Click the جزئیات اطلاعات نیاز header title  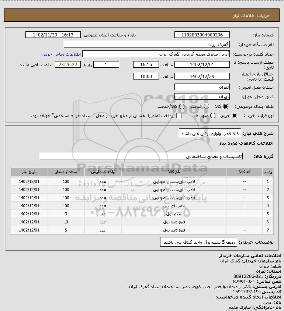pyautogui.click(x=252, y=15)
